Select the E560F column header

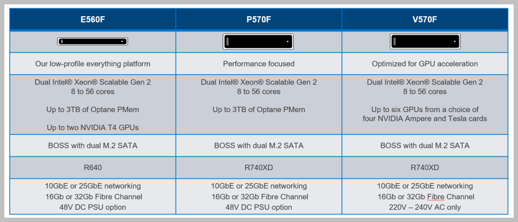click(x=93, y=19)
